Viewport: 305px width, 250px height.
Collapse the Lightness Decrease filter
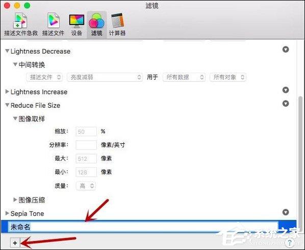pos(7,51)
